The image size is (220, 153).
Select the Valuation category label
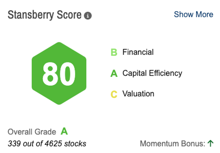tap(138, 94)
